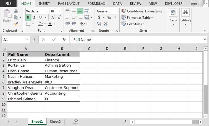Viewport: 209px width, 126px height.
Task: Expand the Merge & Center dropdown arrow
Action: [x=91, y=17]
